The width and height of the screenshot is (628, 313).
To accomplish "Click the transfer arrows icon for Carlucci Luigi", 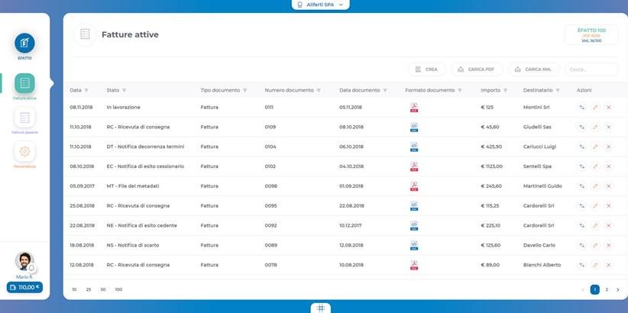I will pyautogui.click(x=581, y=147).
